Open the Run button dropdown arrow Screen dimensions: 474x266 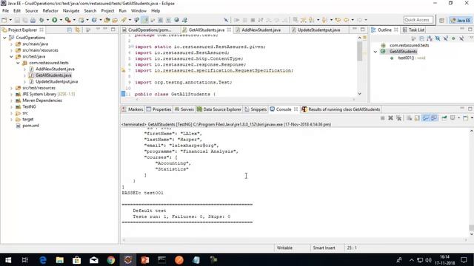coord(61,20)
